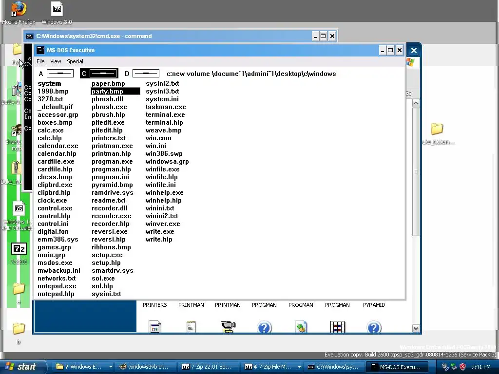This screenshot has width=499, height=374.
Task: Select party.bmp in file list
Action: 115,91
